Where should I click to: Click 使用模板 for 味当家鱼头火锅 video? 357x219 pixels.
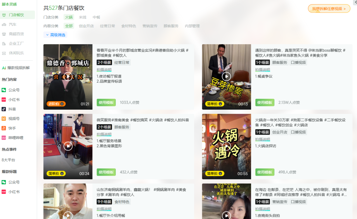click(264, 103)
